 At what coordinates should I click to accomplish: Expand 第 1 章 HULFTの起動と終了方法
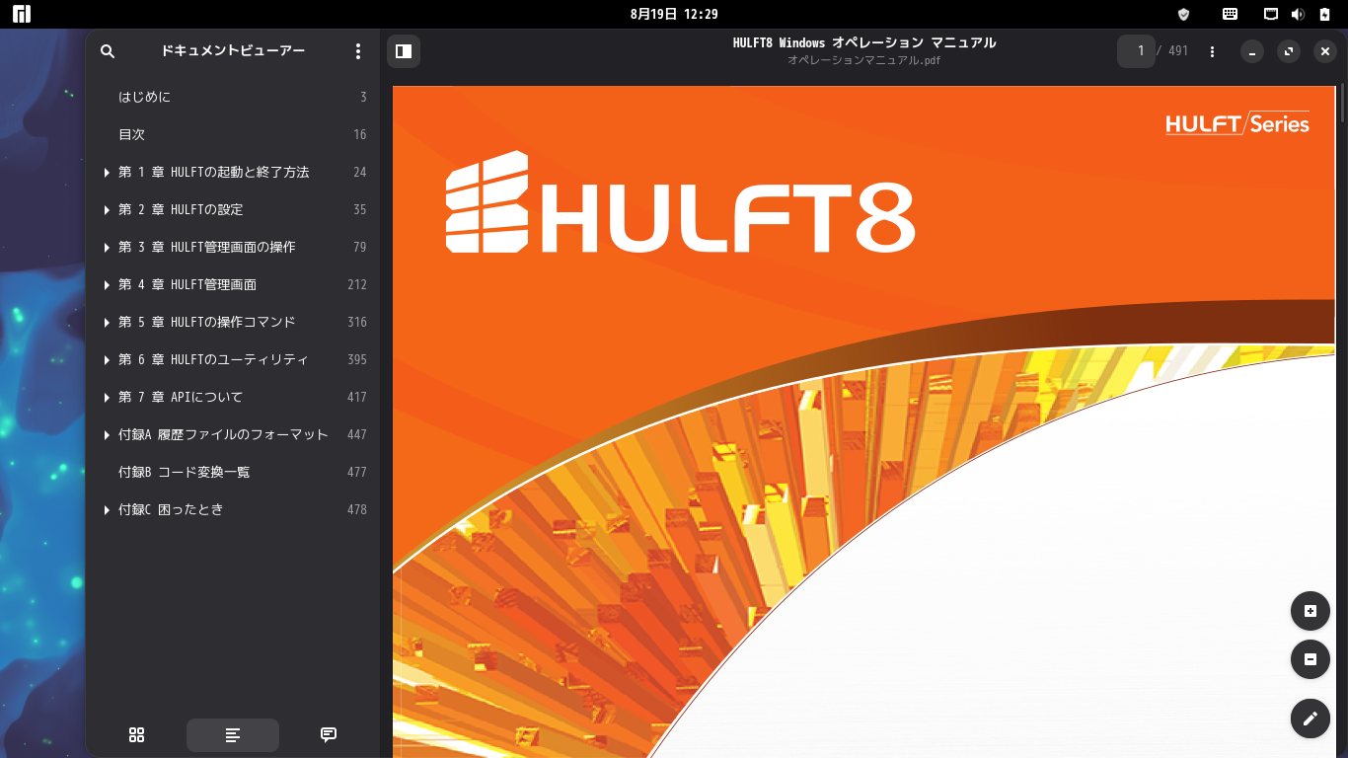click(107, 173)
